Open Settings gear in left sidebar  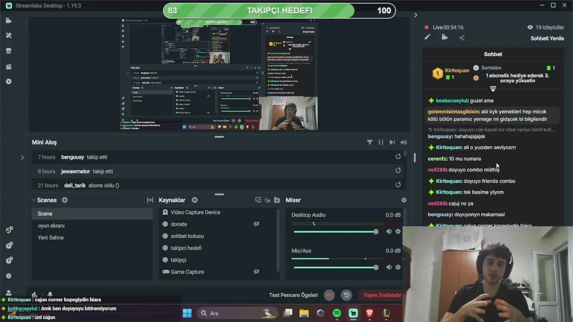pyautogui.click(x=9, y=276)
